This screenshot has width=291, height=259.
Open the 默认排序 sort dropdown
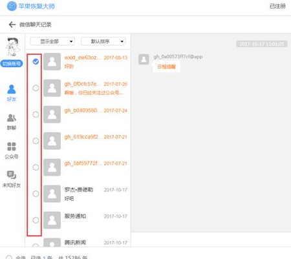tap(103, 41)
